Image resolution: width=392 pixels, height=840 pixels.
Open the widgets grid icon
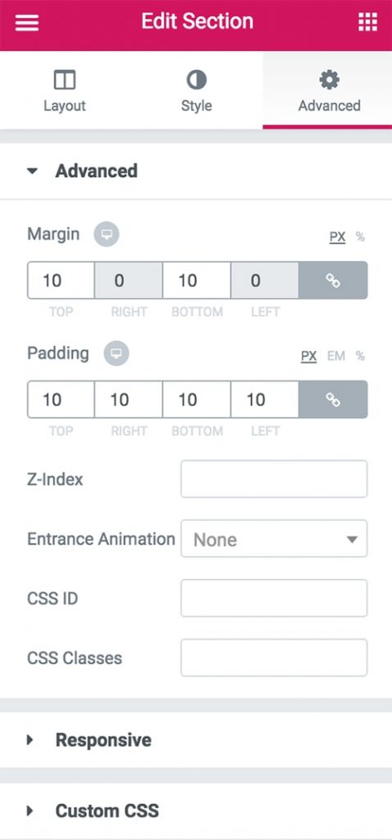[x=367, y=22]
